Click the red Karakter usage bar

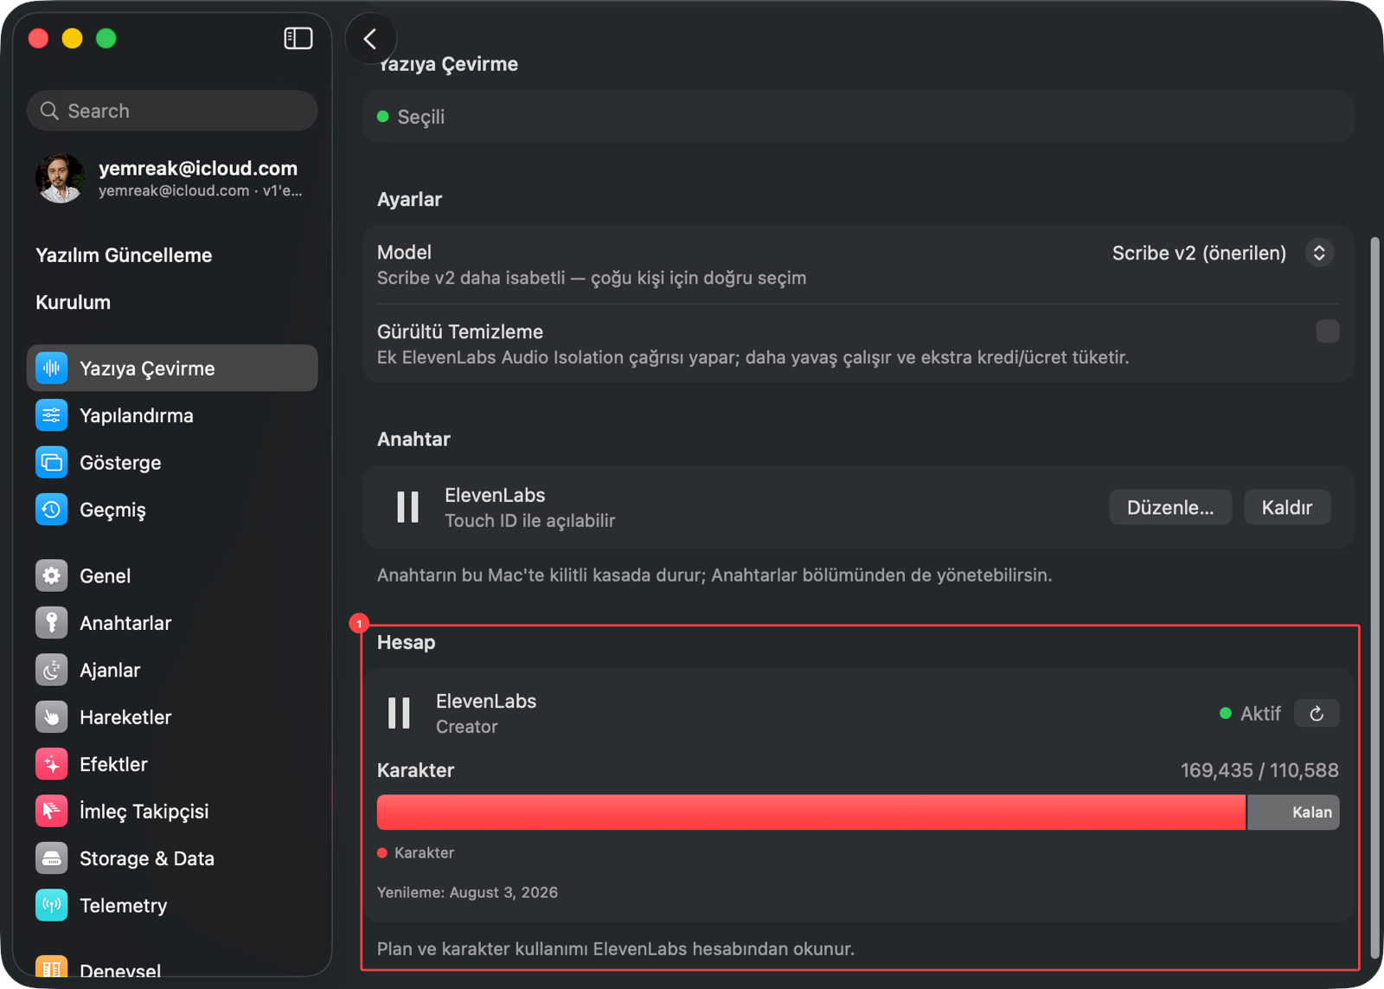(811, 812)
